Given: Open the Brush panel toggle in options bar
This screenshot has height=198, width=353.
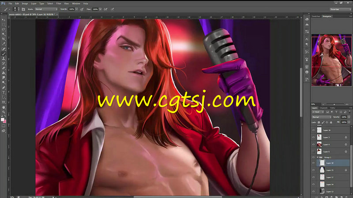Looking at the screenshot, I should point(23,9).
